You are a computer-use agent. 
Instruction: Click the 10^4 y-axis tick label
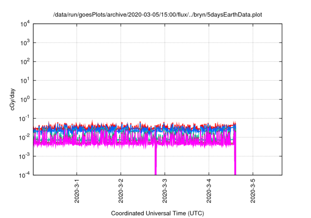tap(25, 24)
